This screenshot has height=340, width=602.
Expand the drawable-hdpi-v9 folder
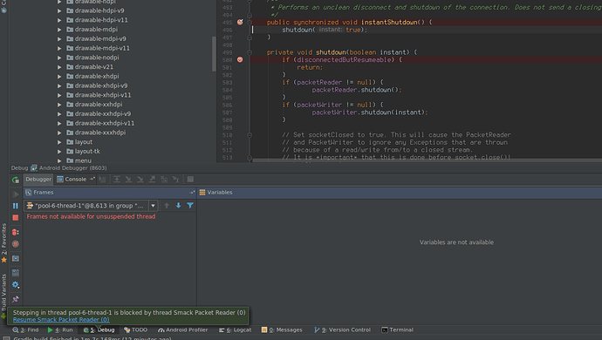pyautogui.click(x=59, y=10)
